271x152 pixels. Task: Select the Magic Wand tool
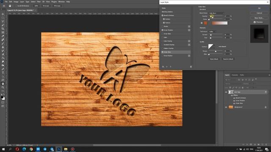pos(3,25)
